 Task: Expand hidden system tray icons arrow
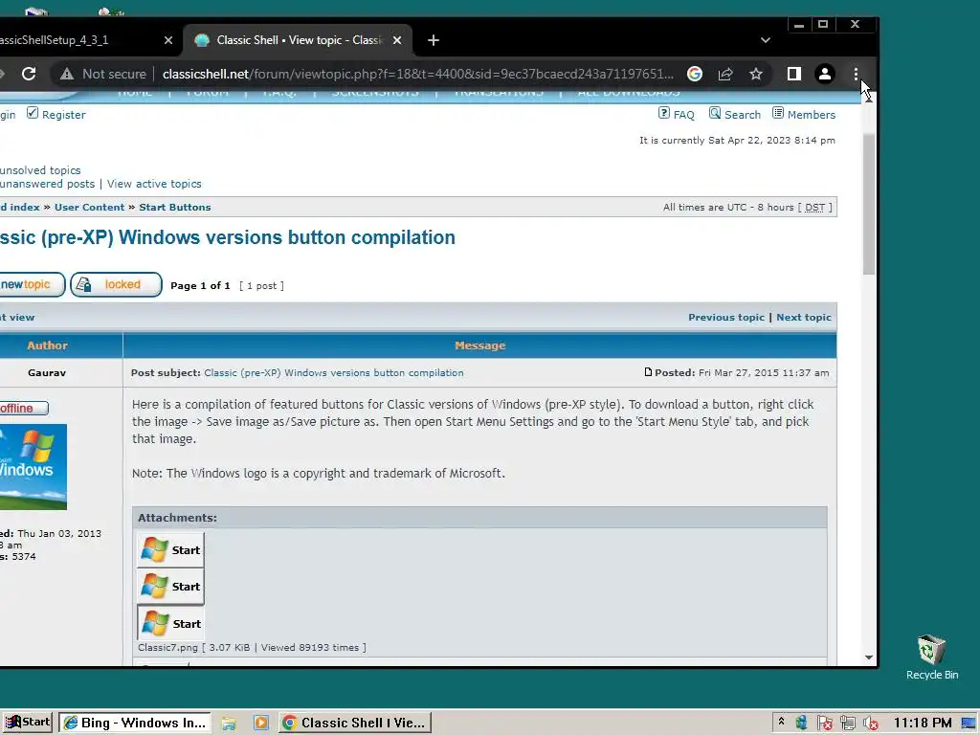coord(781,722)
